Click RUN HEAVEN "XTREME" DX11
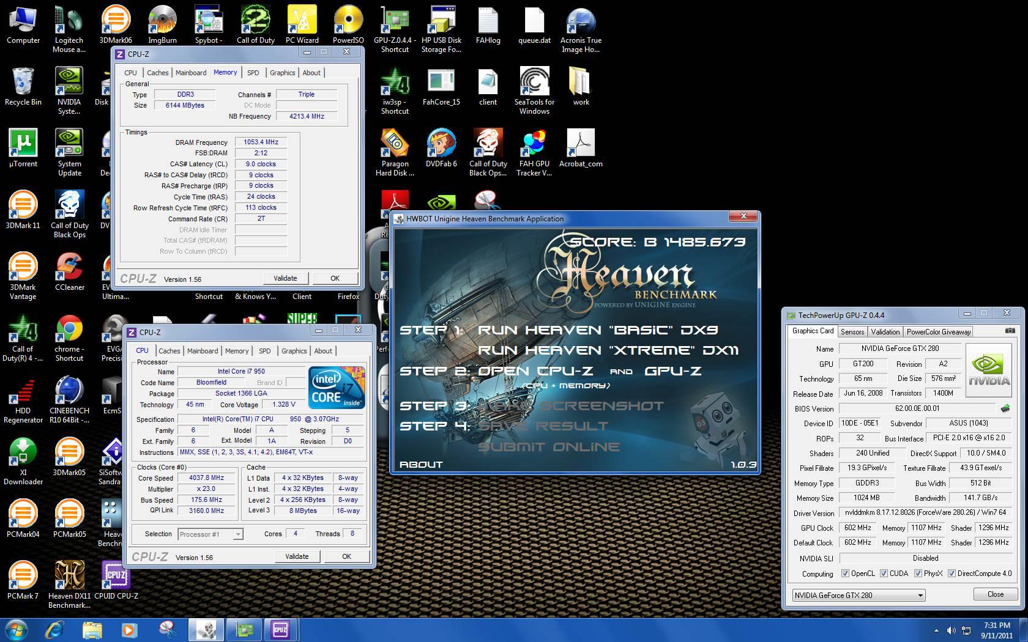 pyautogui.click(x=608, y=350)
